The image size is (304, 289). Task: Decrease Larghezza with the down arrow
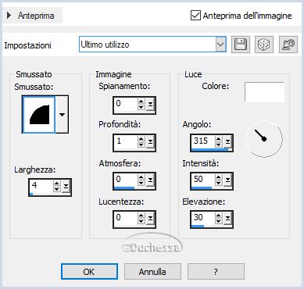(x=57, y=189)
